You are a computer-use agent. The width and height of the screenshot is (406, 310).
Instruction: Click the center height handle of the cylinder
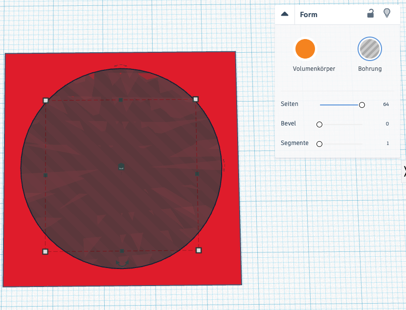pos(121,166)
